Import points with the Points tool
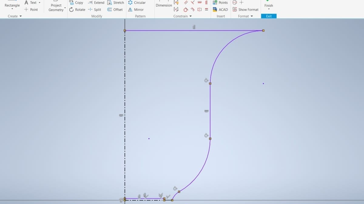Image resolution: width=364 pixels, height=204 pixels. (220, 2)
